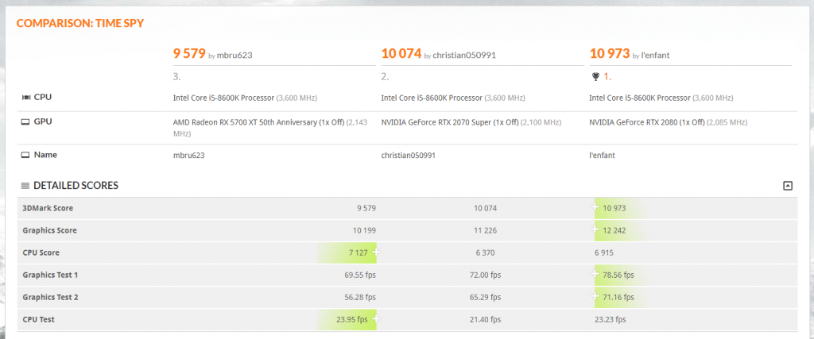Screen dimensions: 814x339
Task: Click the Graphics Score 11 226 value
Action: click(486, 230)
